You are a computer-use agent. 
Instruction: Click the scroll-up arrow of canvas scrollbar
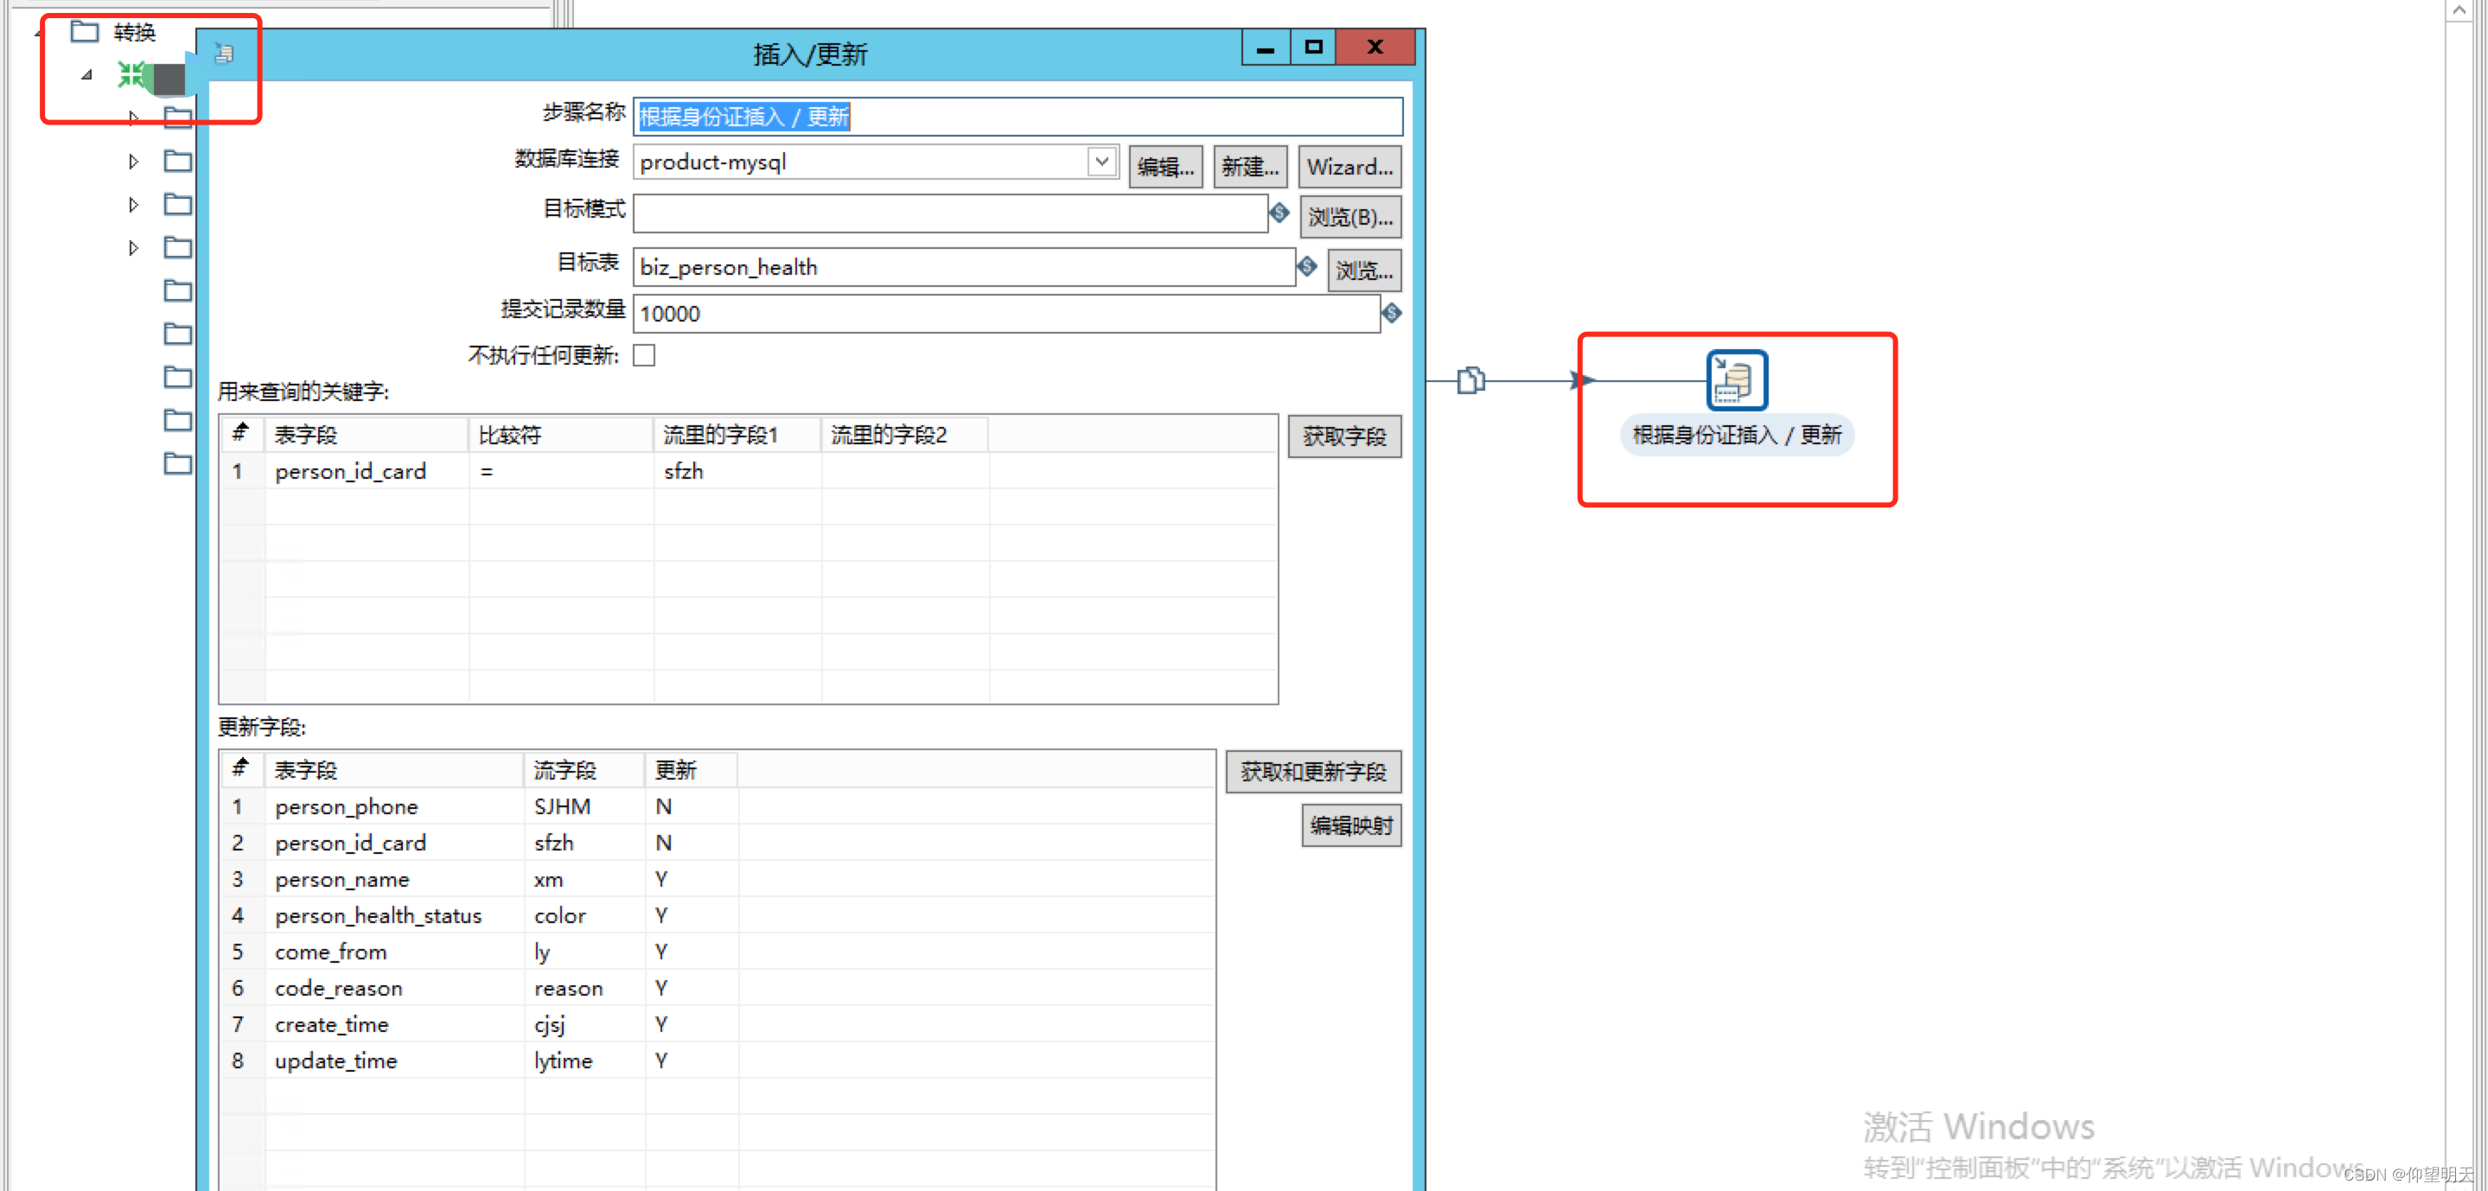(2459, 10)
